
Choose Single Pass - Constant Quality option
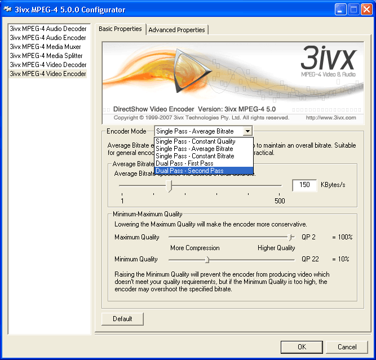click(x=204, y=141)
